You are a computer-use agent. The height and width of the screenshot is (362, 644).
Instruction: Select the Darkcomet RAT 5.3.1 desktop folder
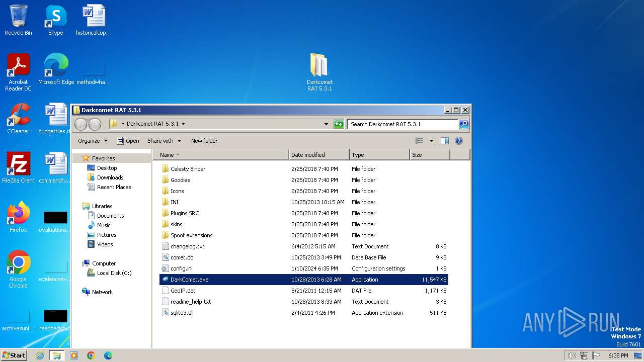[x=319, y=72]
